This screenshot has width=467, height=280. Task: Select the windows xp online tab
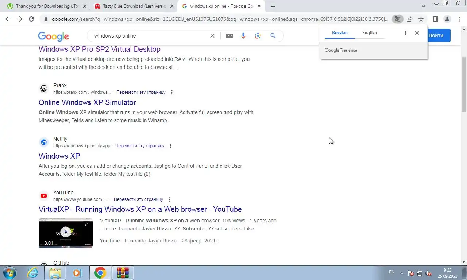click(x=221, y=6)
